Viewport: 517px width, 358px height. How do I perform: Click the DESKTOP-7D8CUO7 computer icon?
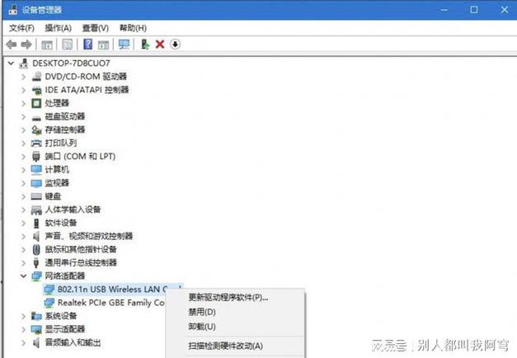[24, 63]
